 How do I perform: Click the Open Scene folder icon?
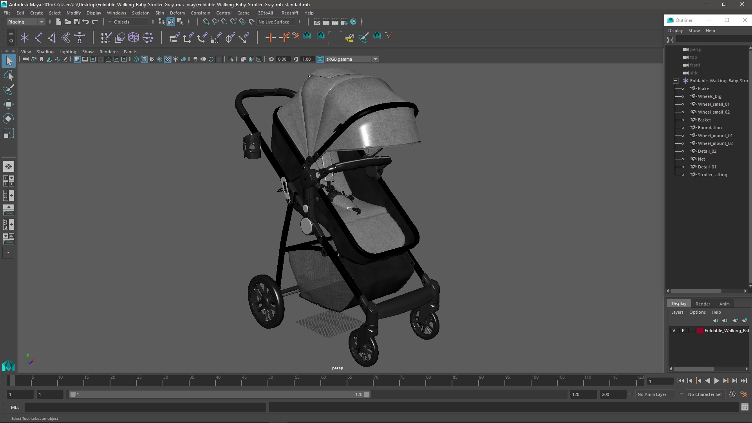click(x=67, y=22)
